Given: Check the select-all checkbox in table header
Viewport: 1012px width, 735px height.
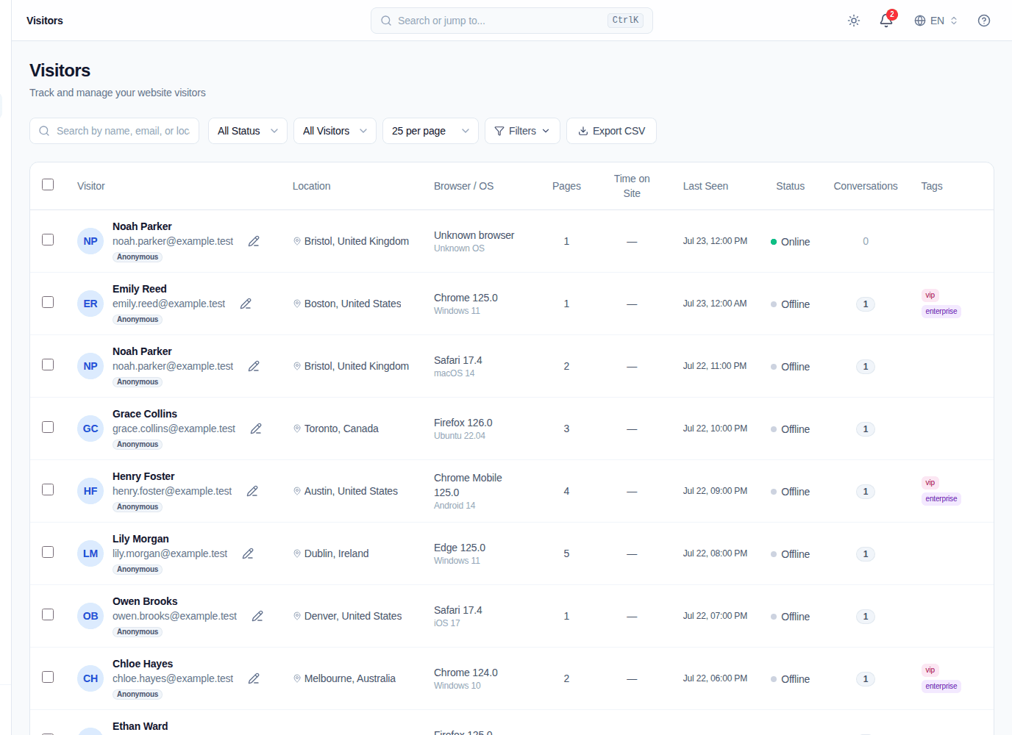Looking at the screenshot, I should 48,184.
